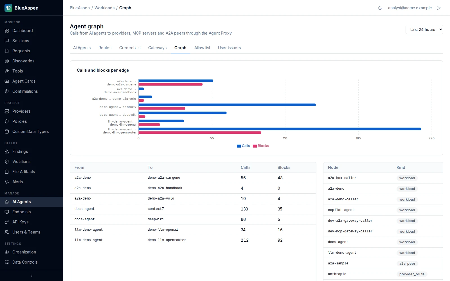Screen dimensions: 450x281
Task: Switch to the Routes tab
Action: coord(105,48)
